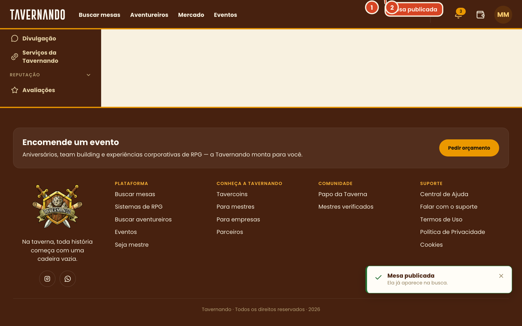Collapse the Reputação section chevron

tap(88, 75)
